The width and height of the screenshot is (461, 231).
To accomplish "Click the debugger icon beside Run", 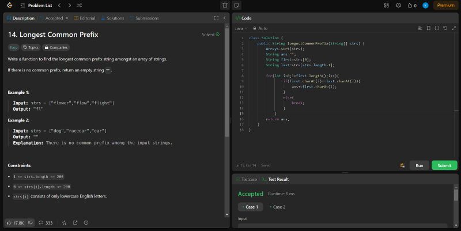I will pos(402,165).
